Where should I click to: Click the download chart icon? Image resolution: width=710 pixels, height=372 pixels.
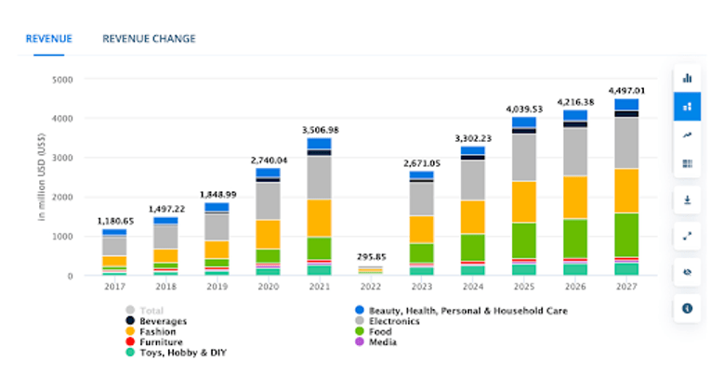687,199
